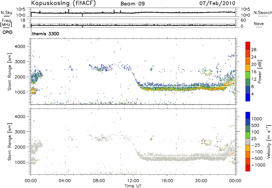The image size is (272, 188).
Task: Click the velocity panel 'Slant Range [km]' label
Action: [10, 142]
